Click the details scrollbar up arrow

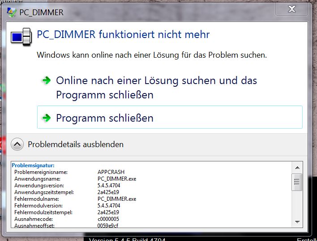coord(297,168)
